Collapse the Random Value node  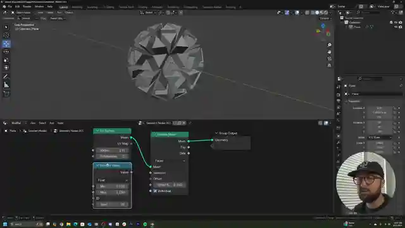pos(97,165)
